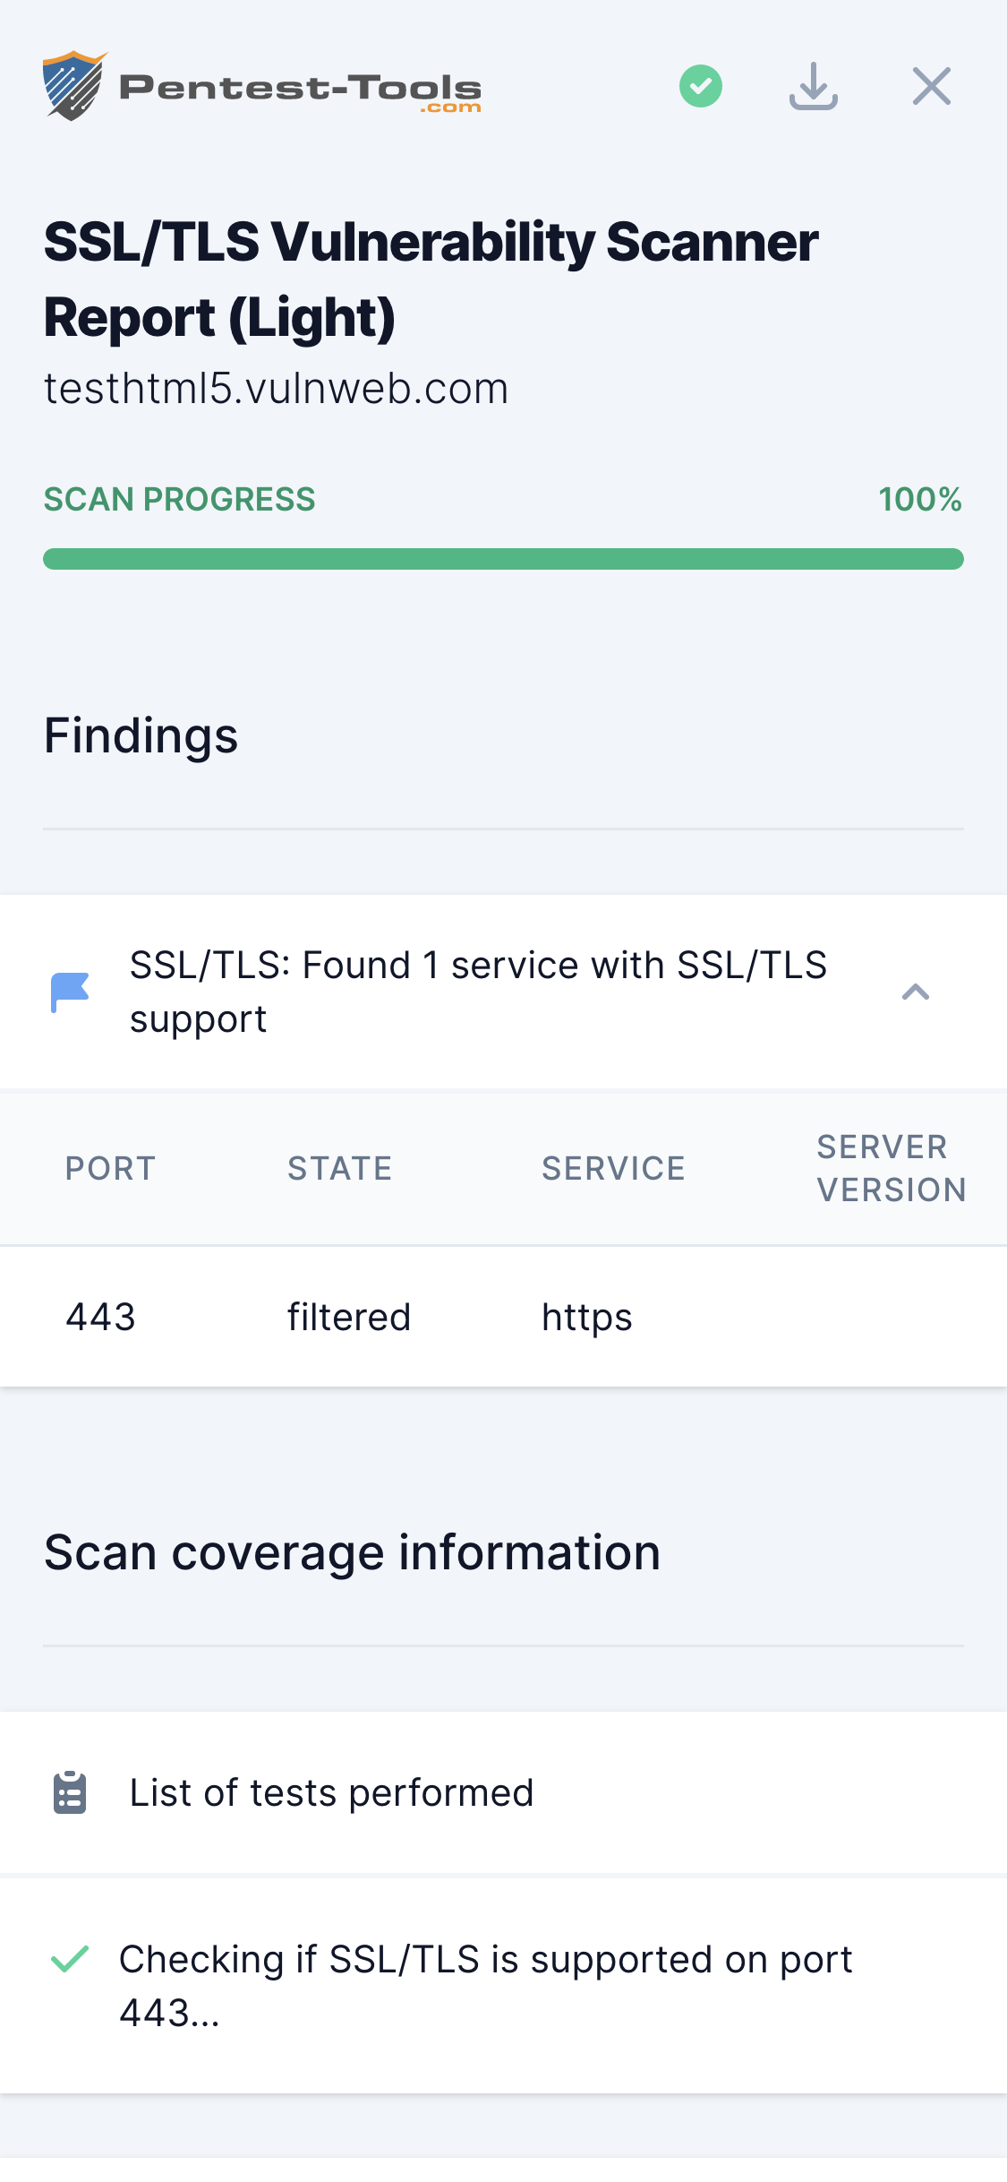The height and width of the screenshot is (2182, 1007).
Task: Click the shield in the Pentest-Tools logo
Action: [x=74, y=87]
